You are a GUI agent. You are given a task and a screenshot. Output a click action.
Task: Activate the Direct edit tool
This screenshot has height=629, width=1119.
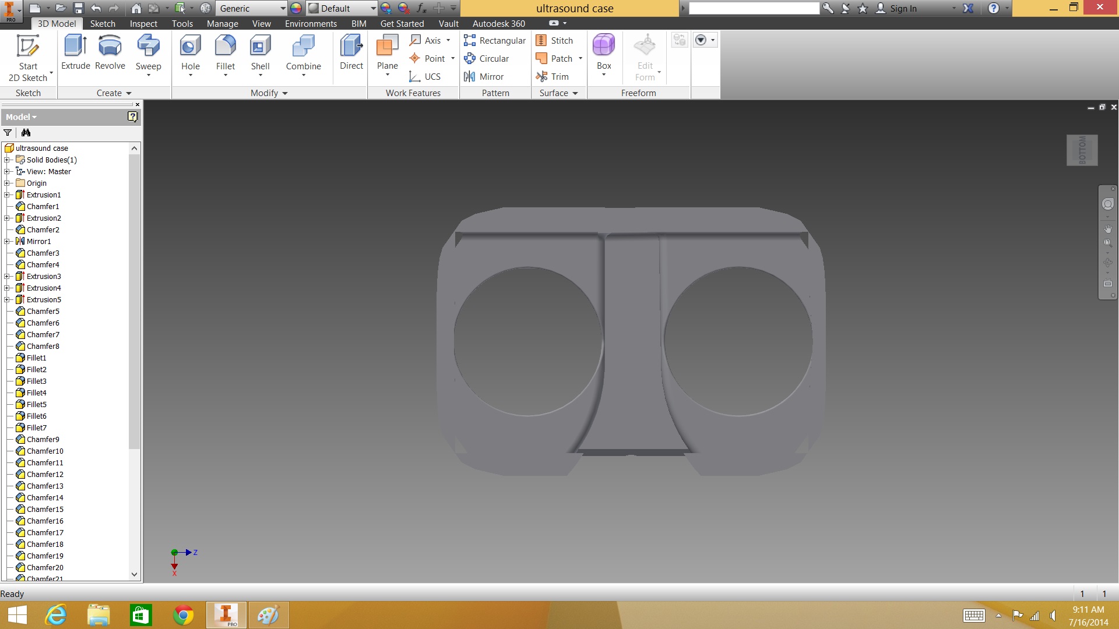pos(351,52)
